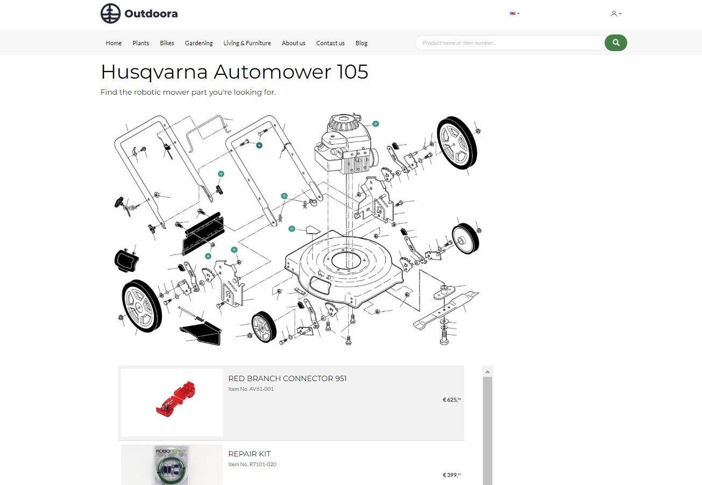Click the plus hotspot near the cable clip
This screenshot has height=485, width=702.
point(285,196)
